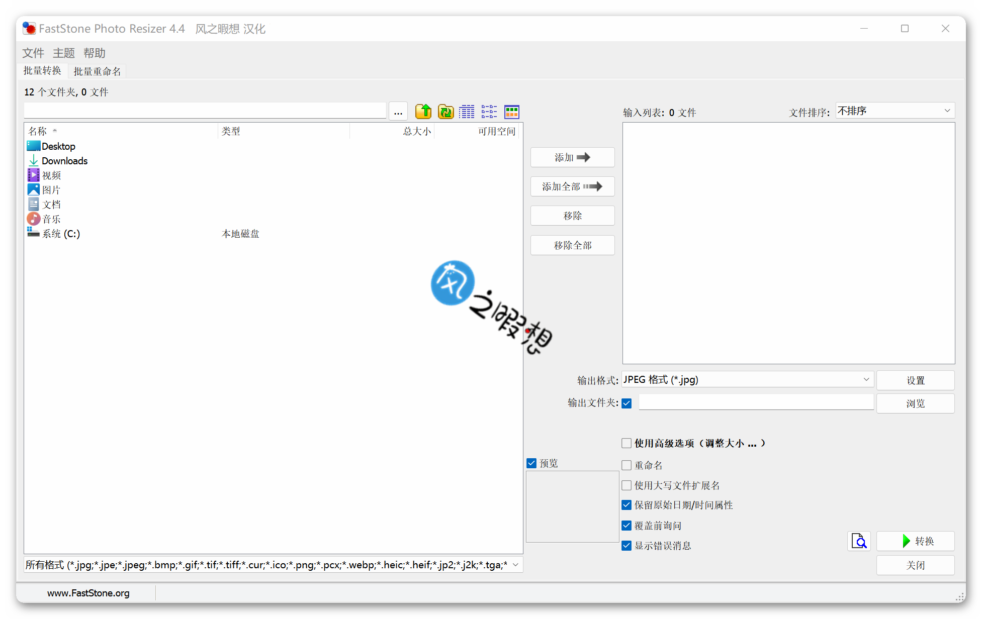Viewport: 982px width, 619px height.
Task: Click the empty input file list area
Action: click(x=788, y=243)
